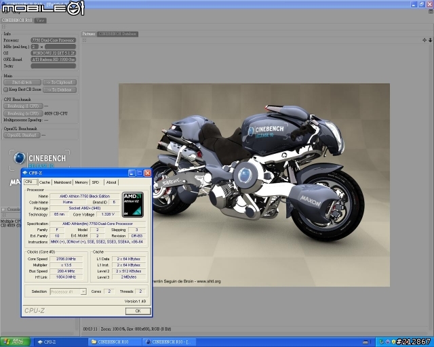
Task: Click the grip icon below the Console checkbox
Action: (x=4, y=215)
